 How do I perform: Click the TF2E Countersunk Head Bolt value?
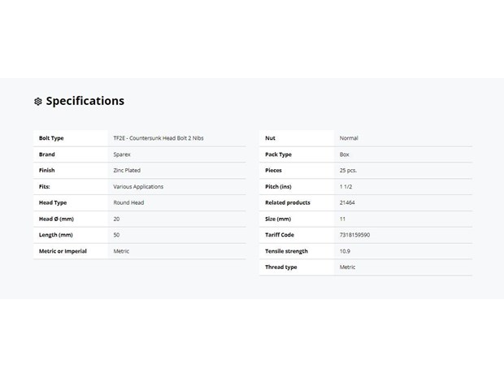tap(159, 138)
